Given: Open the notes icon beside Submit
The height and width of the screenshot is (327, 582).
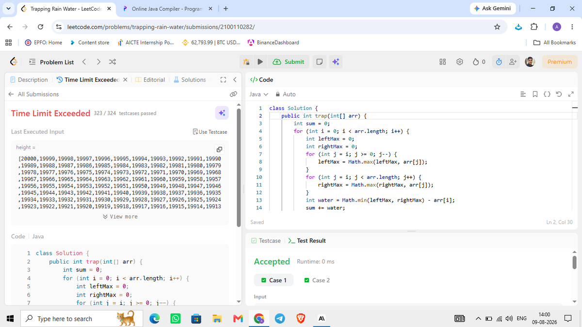Looking at the screenshot, I should [319, 62].
